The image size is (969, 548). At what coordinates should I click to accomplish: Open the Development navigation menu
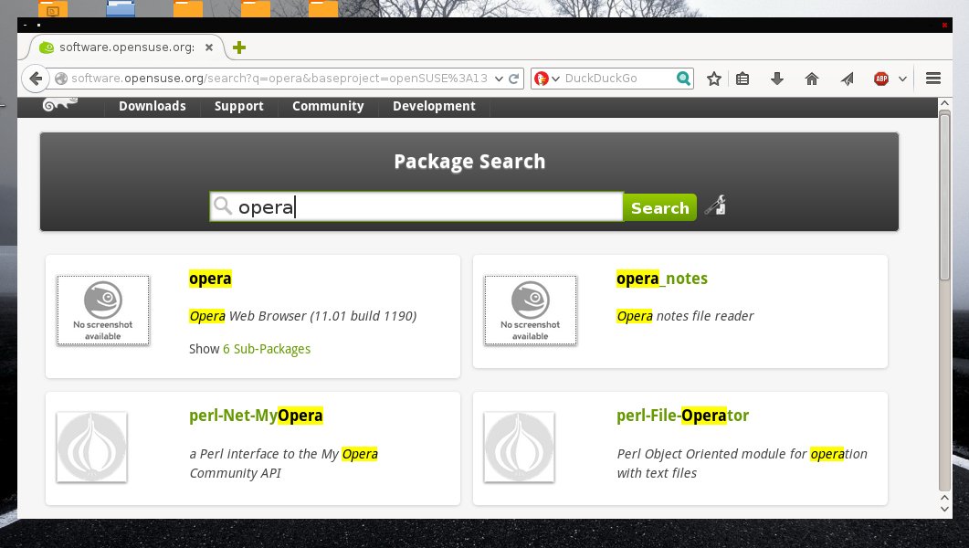(434, 106)
